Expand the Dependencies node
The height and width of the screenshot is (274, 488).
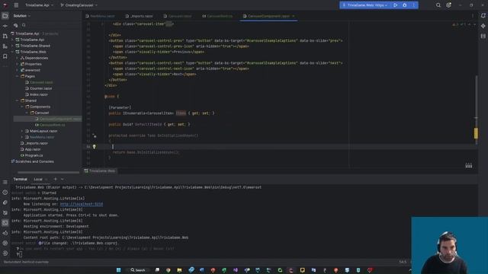(x=17, y=58)
